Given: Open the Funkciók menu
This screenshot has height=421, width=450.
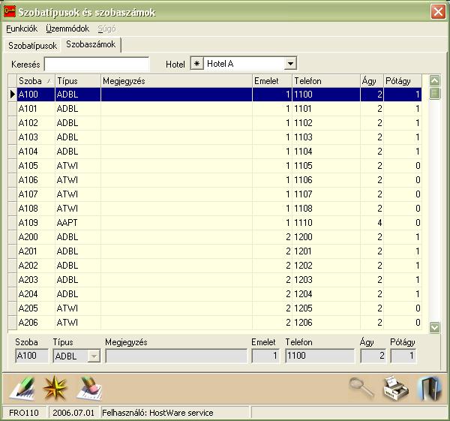Looking at the screenshot, I should (22, 29).
